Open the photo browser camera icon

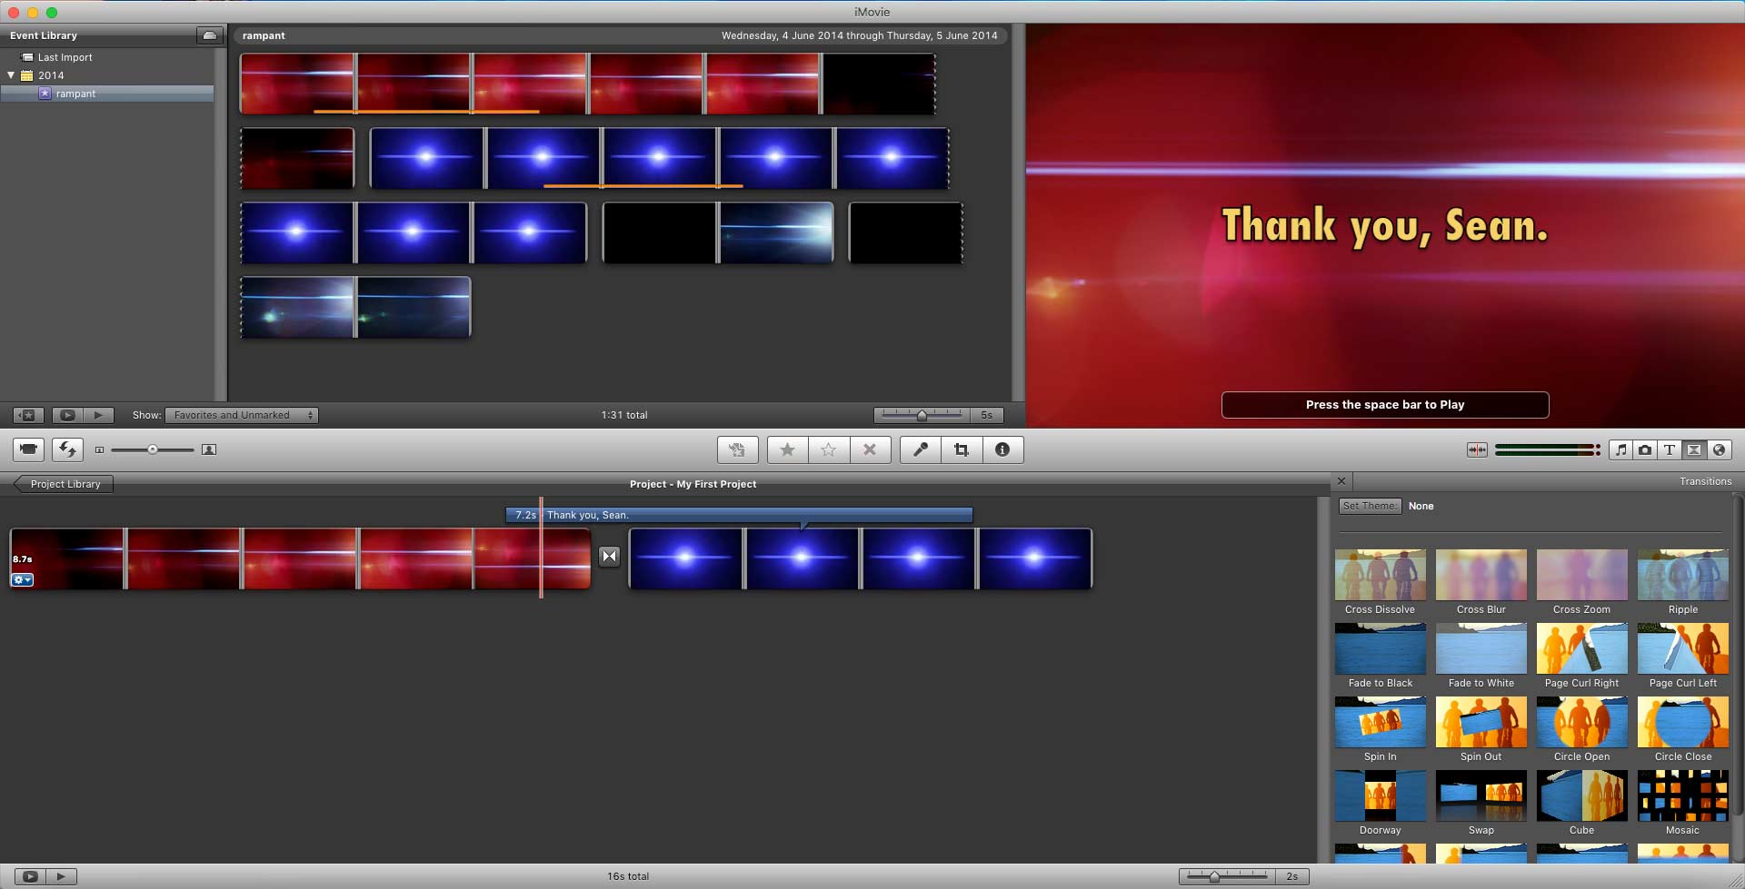point(1645,449)
